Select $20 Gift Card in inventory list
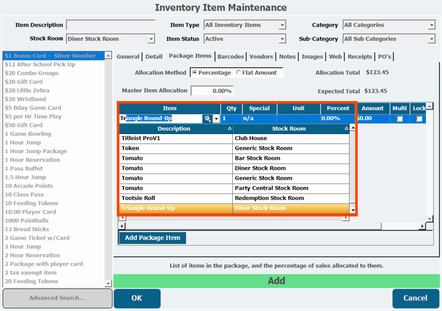 (23, 82)
